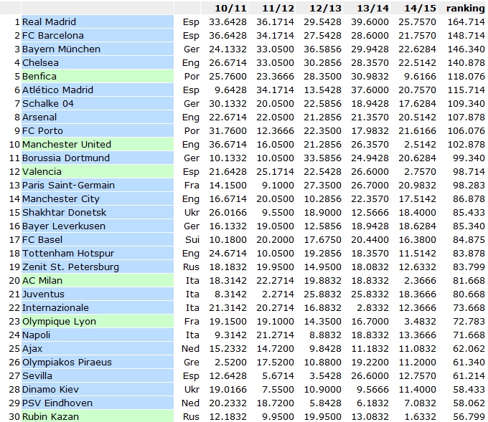488x422 pixels.
Task: Sort by the ranking column header
Action: 464,8
